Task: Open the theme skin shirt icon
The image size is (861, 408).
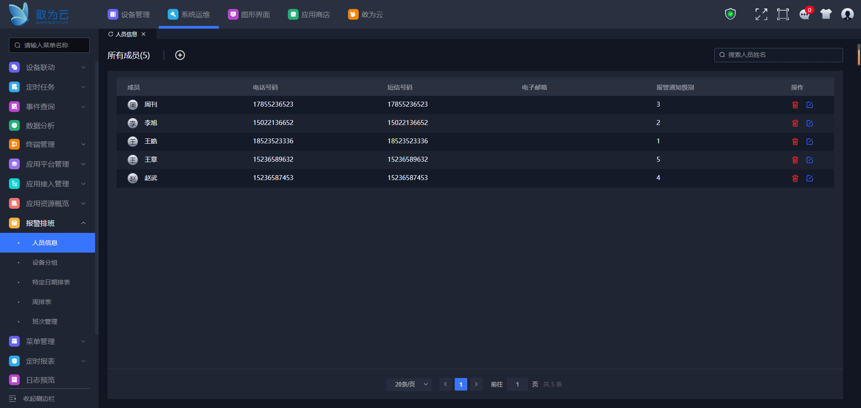Action: pos(826,14)
